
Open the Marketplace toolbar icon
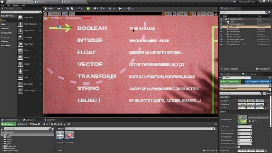pos(72,8)
